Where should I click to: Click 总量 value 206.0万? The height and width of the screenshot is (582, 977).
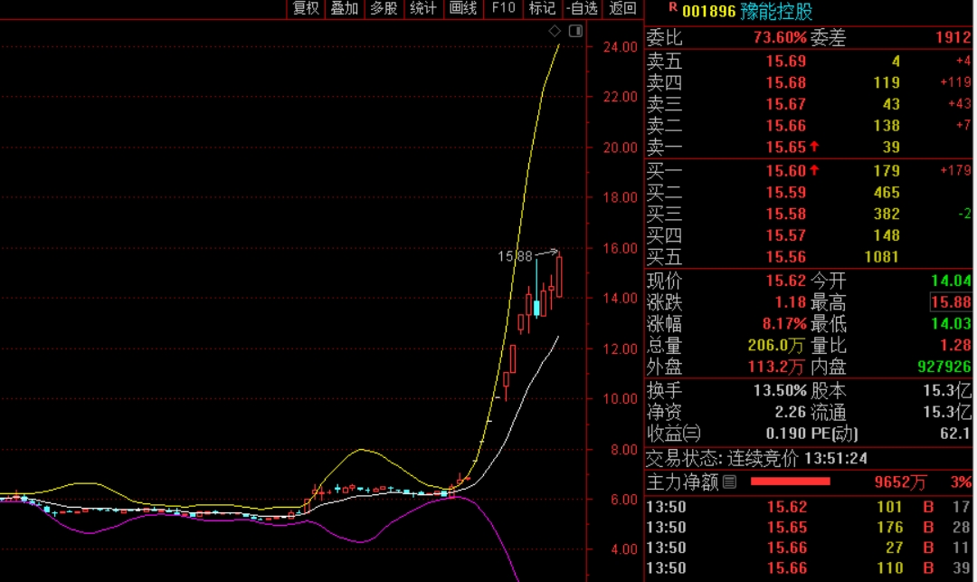point(776,345)
